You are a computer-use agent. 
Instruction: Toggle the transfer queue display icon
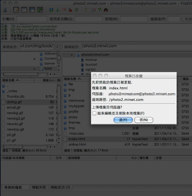pos(40,10)
